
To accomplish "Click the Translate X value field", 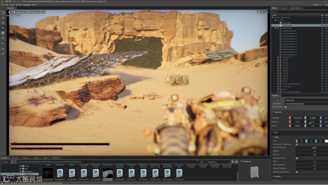I will 297,118.
